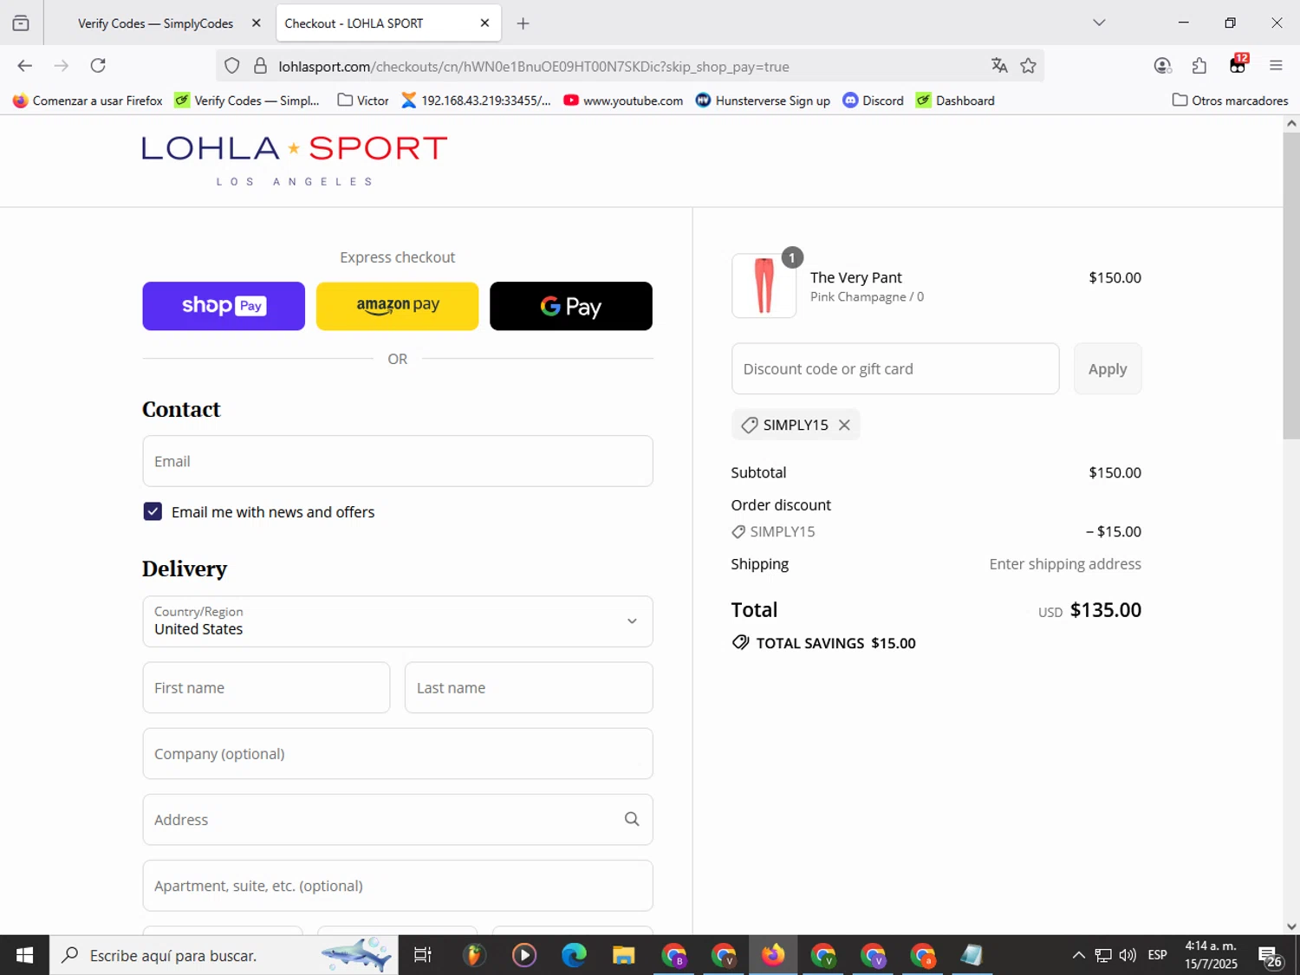Viewport: 1300px width, 975px height.
Task: Translate this page icon
Action: click(x=999, y=66)
